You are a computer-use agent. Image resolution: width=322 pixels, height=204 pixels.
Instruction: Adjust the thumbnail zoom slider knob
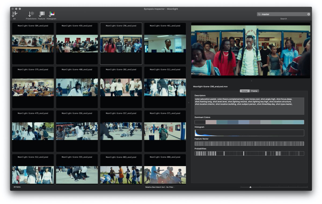coord(250,187)
